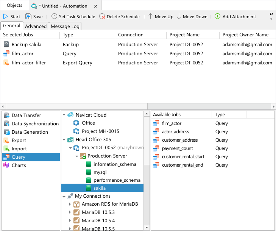Click the Add Attachment button
This screenshot has height=231, width=276.
coord(235,16)
